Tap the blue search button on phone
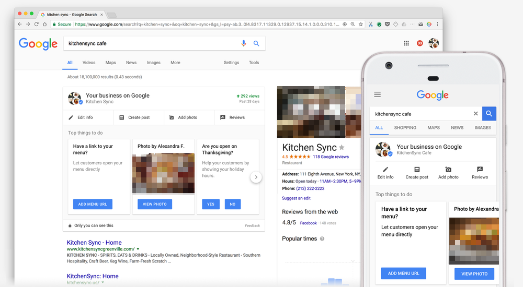Screen dimensions: 523x287 [x=489, y=113]
